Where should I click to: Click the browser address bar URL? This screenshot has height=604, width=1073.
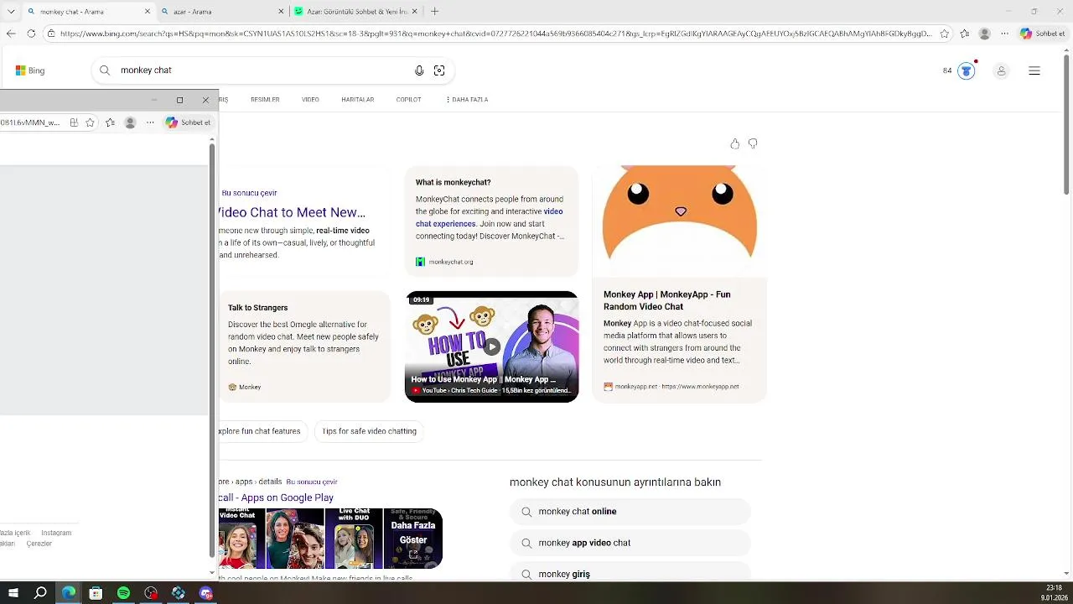point(495,34)
